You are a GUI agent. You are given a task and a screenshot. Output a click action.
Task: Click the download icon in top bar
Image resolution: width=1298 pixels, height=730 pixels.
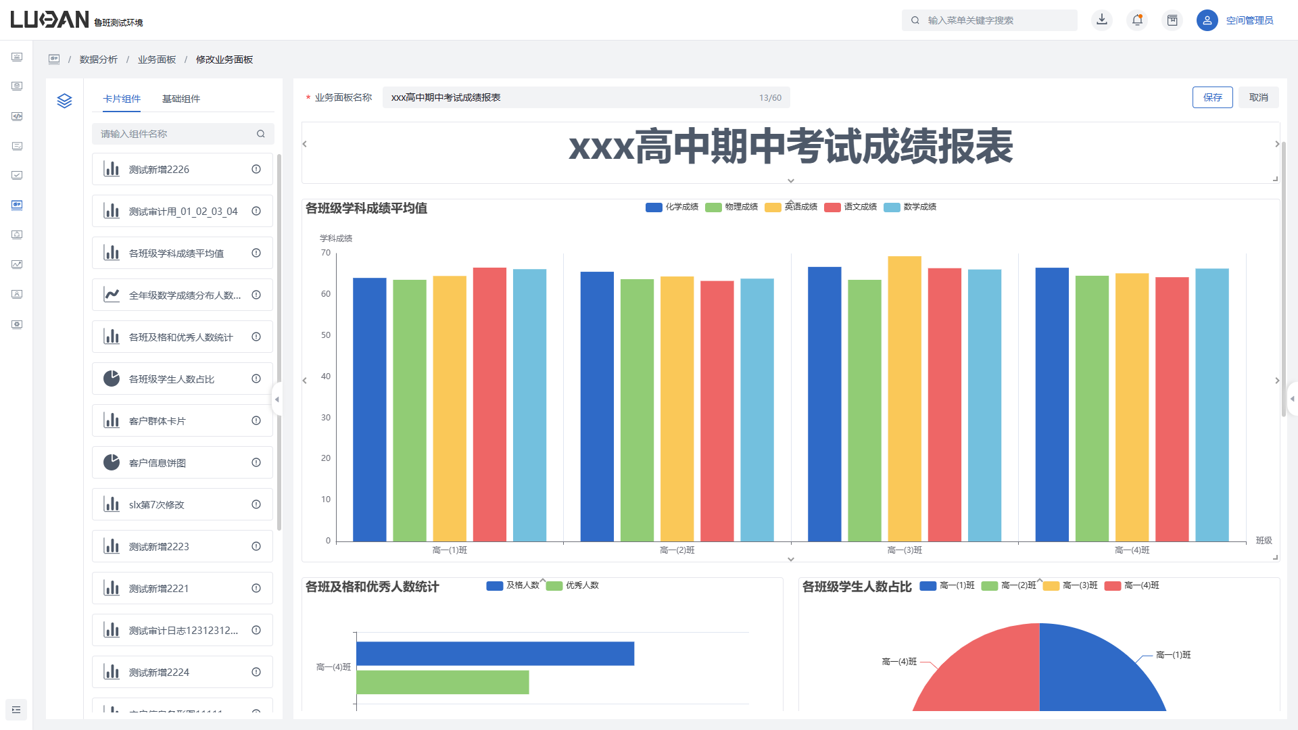[x=1102, y=20]
